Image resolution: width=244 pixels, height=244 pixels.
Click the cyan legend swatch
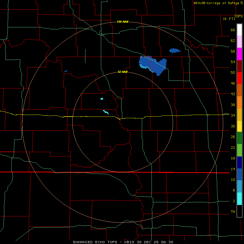239,199
